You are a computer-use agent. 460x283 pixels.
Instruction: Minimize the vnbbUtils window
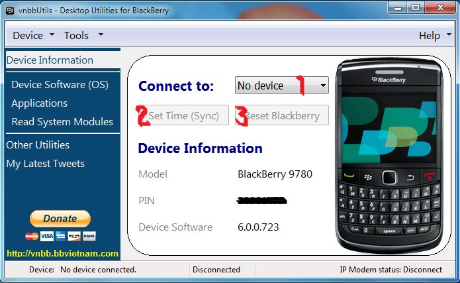pos(398,8)
